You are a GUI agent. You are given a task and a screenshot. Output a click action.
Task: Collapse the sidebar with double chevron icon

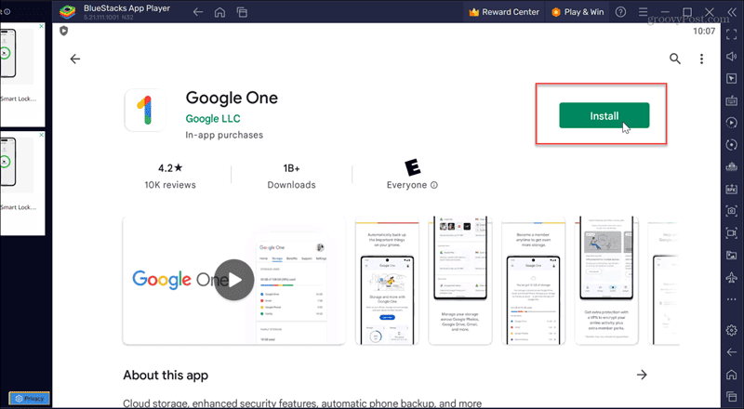pos(732,12)
